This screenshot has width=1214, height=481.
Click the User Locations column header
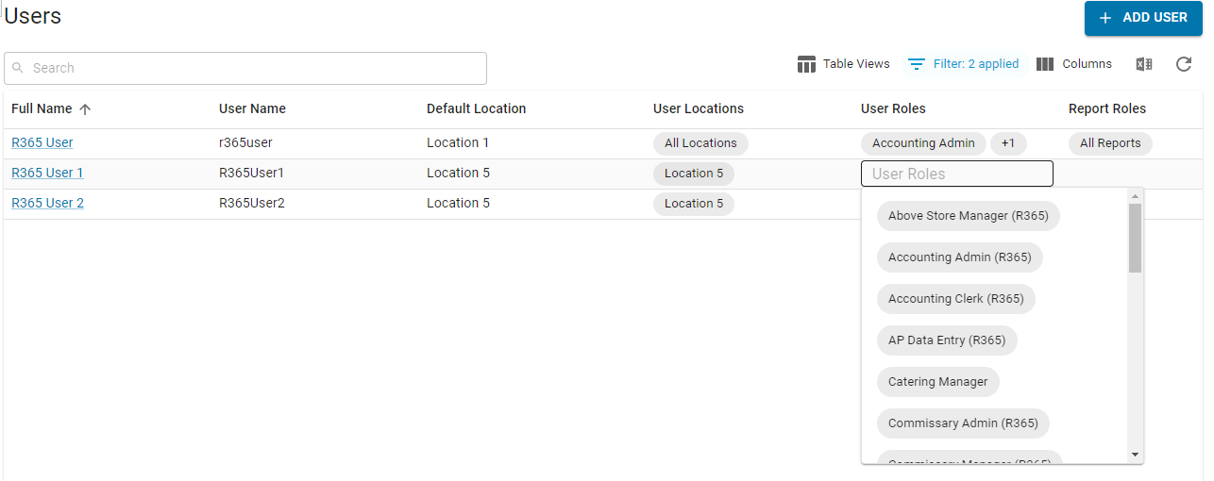tap(699, 108)
